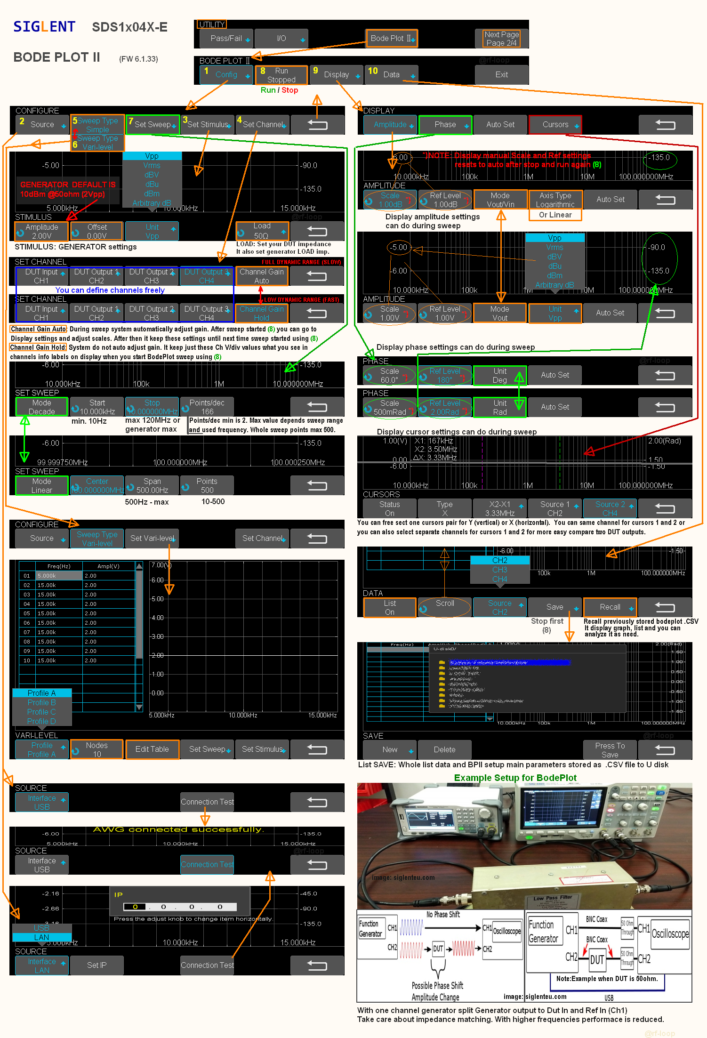Open the Source 1 CH2 dropdown in CURSORS
707x1038 pixels.
coord(555,508)
